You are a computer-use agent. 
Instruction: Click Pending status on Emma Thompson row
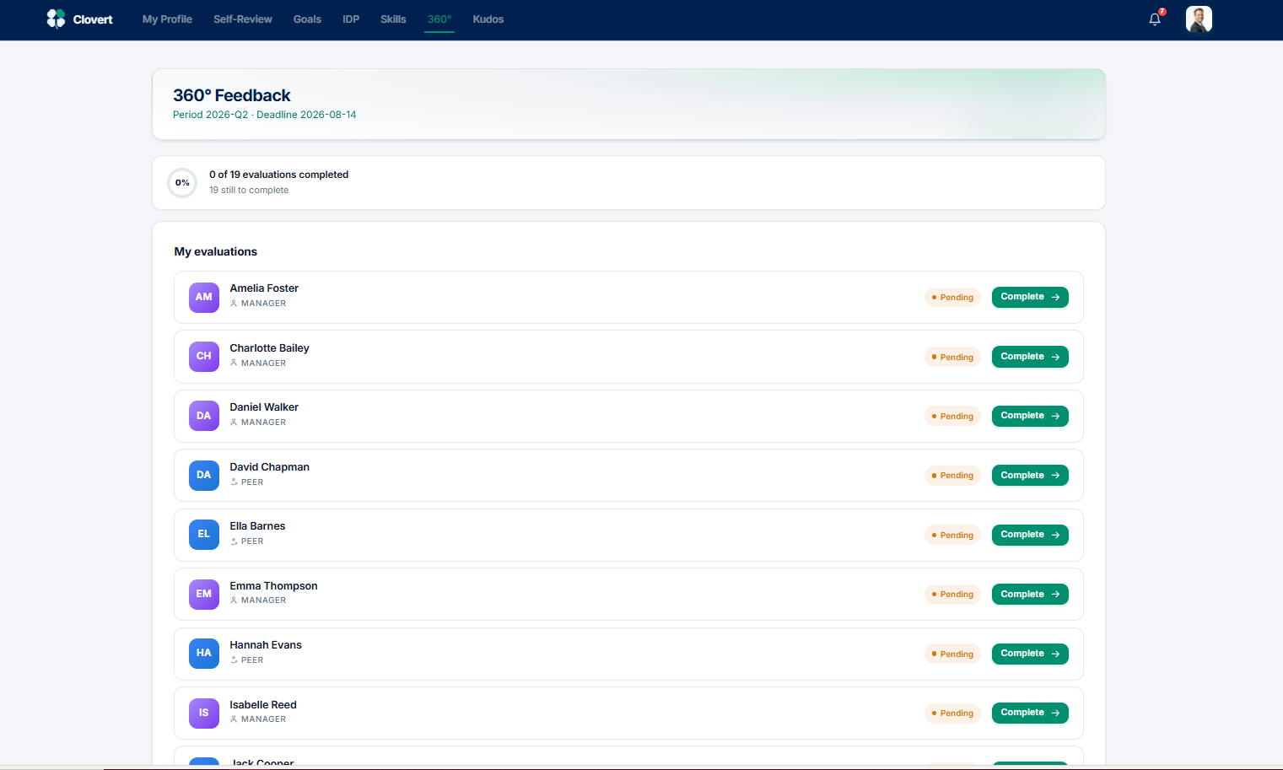tap(952, 595)
